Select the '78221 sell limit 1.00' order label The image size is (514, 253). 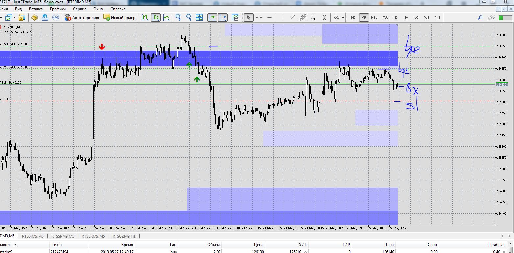[13, 44]
